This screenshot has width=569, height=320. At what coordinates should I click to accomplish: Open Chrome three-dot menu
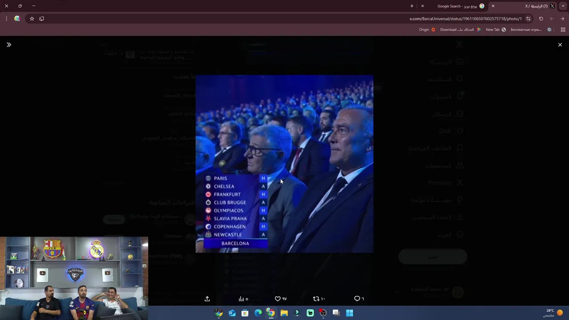point(6,19)
